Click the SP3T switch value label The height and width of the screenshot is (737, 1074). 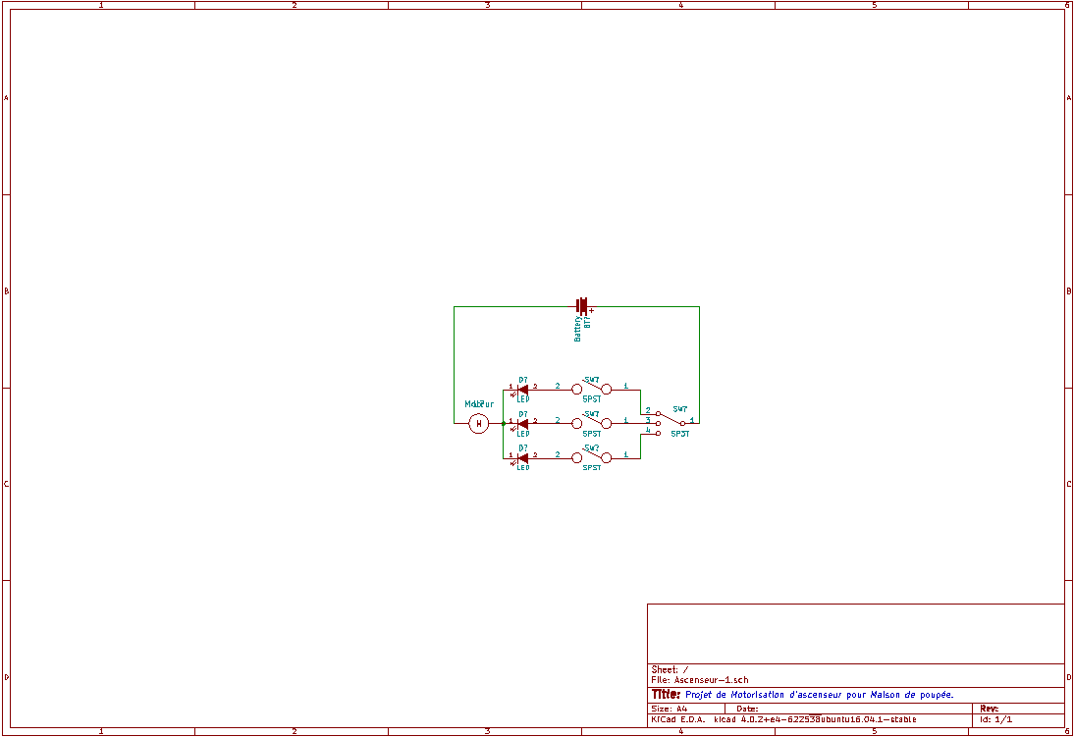pyautogui.click(x=680, y=435)
